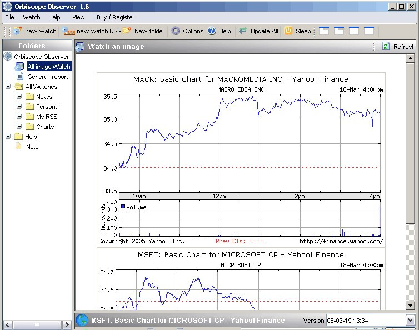This screenshot has height=330, width=419.
Task: Click the Refresh button label
Action: (404, 47)
